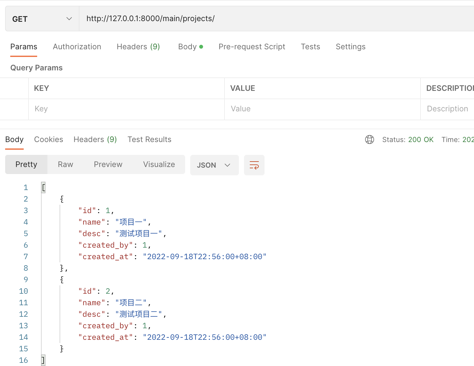Click the created_at value on line 14
This screenshot has width=474, height=366.
(205, 337)
